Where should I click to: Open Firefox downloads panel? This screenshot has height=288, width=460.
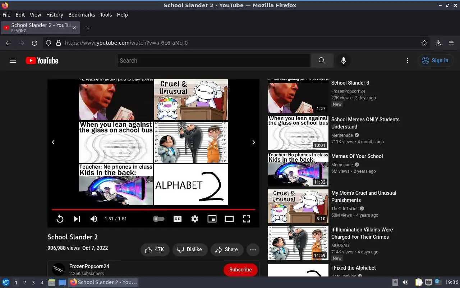(438, 43)
